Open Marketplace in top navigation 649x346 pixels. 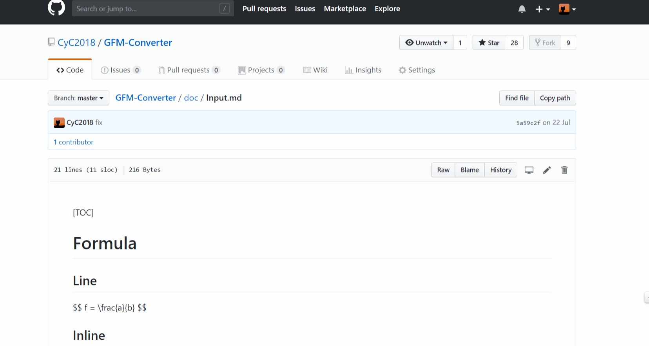(x=345, y=9)
